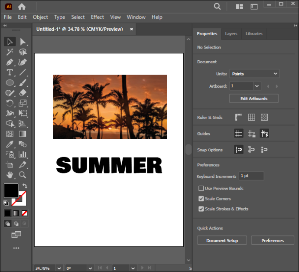Click the Edit Artboards button
The image size is (299, 272).
coord(254,98)
